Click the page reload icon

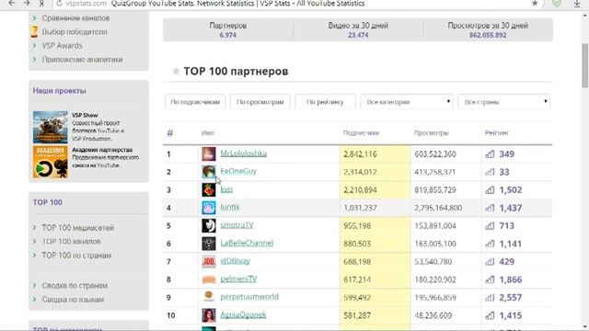pos(59,4)
